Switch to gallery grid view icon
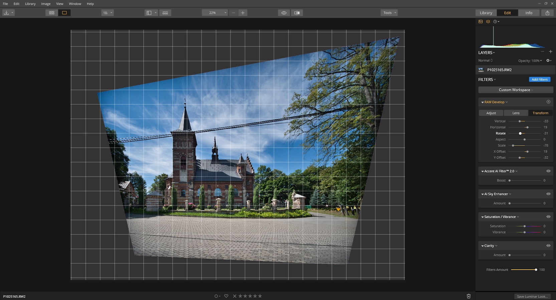The width and height of the screenshot is (556, 300). click(51, 13)
